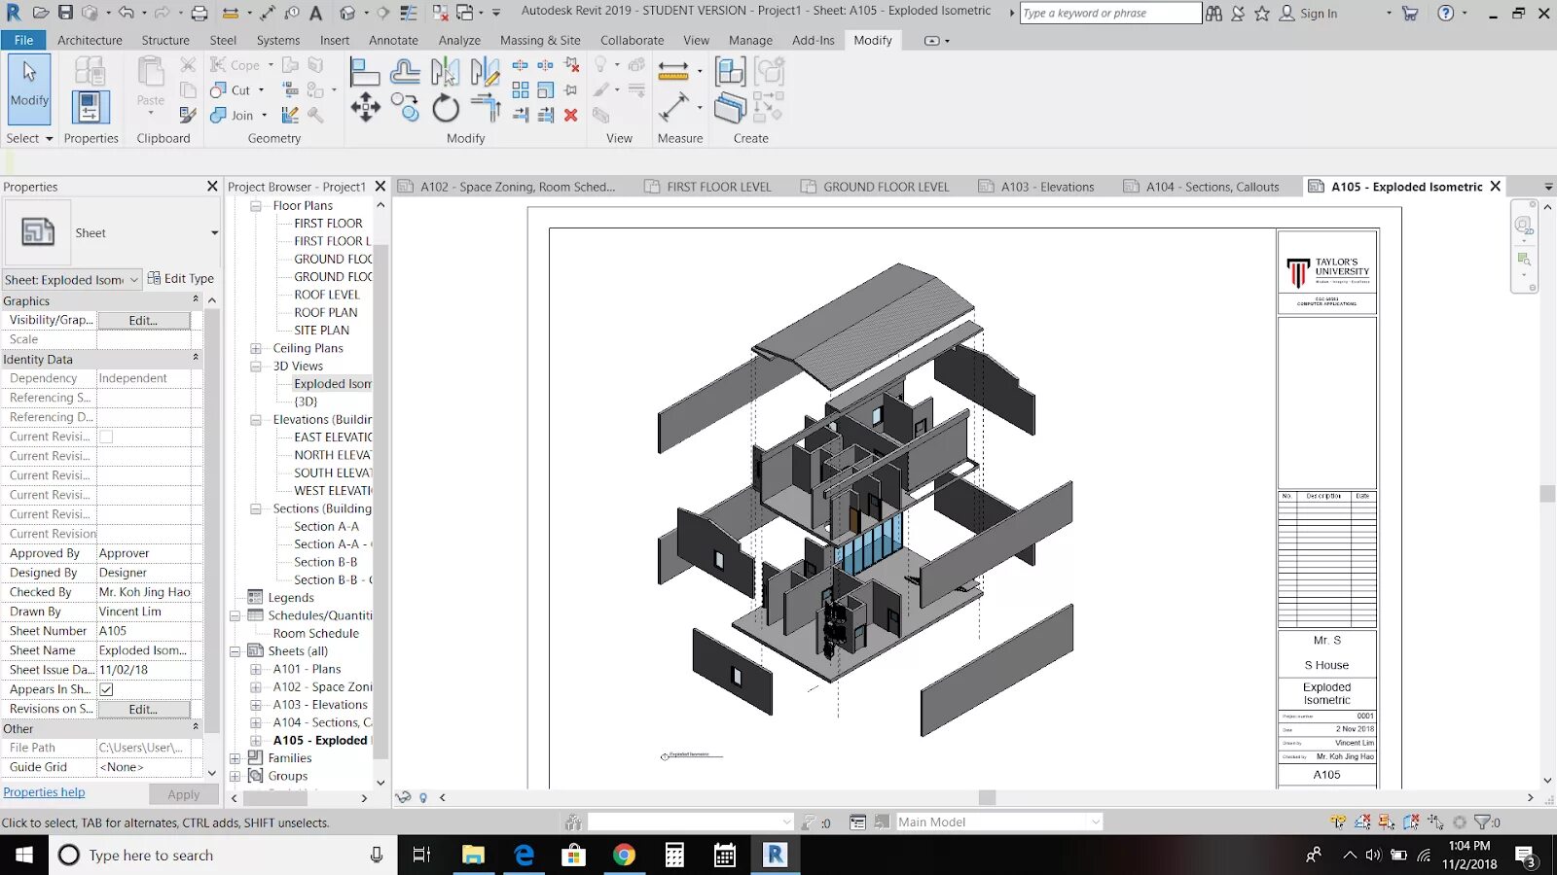Open the Properties help link
1557x875 pixels.
(44, 792)
